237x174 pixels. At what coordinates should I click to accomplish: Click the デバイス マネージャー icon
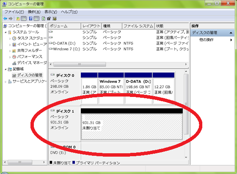14,63
